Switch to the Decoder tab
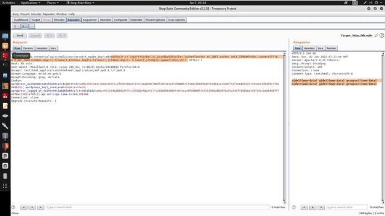385x216 pixels. [x=105, y=20]
